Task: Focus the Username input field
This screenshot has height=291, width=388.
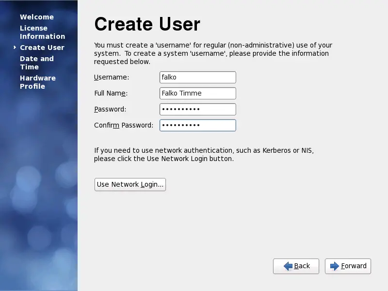Action: [x=198, y=77]
